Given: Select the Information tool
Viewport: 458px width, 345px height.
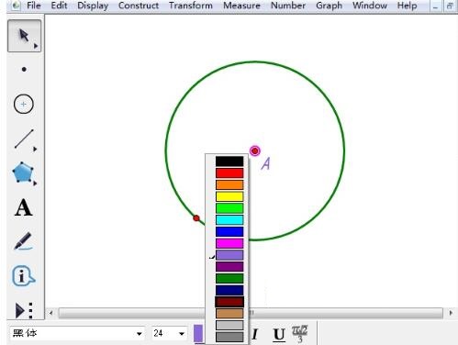Looking at the screenshot, I should [23, 276].
